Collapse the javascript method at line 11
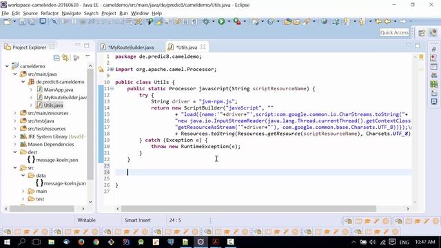Screen dimensions: 441x248 (112, 89)
